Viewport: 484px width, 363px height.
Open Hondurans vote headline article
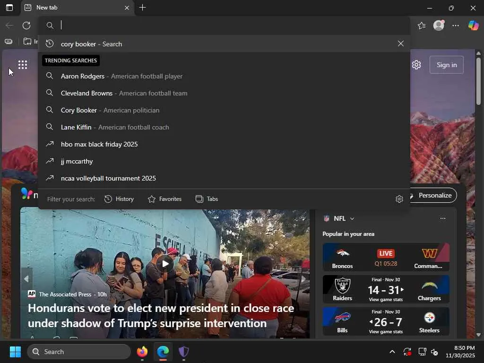click(161, 315)
